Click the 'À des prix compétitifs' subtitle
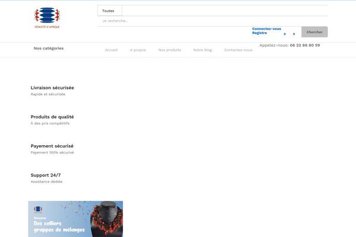The width and height of the screenshot is (356, 237). (50, 123)
